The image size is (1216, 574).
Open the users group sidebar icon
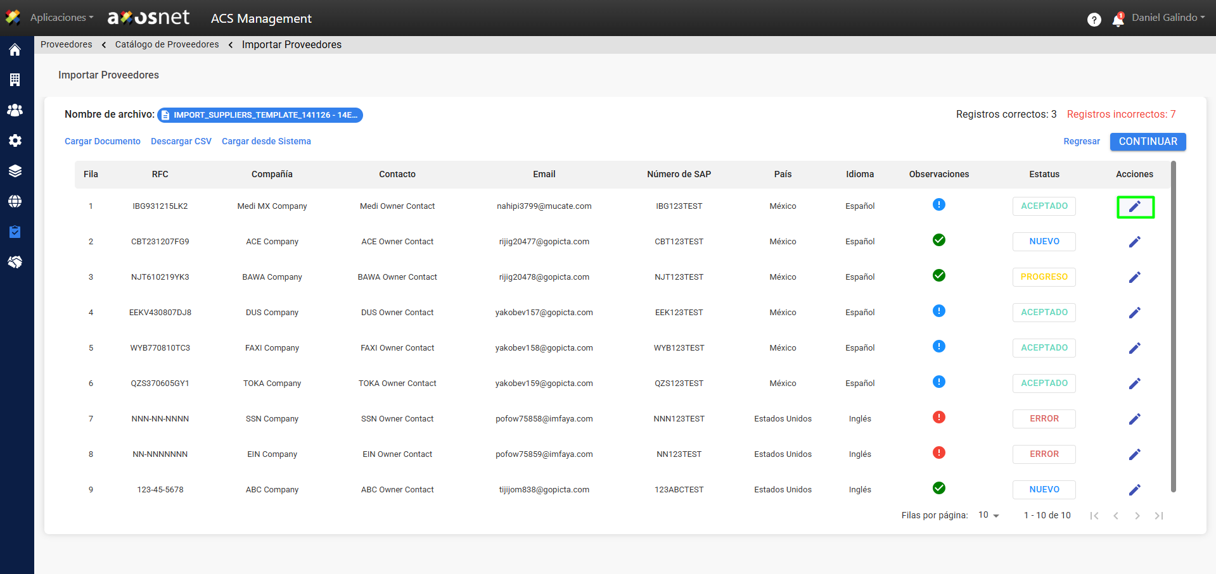[x=15, y=110]
